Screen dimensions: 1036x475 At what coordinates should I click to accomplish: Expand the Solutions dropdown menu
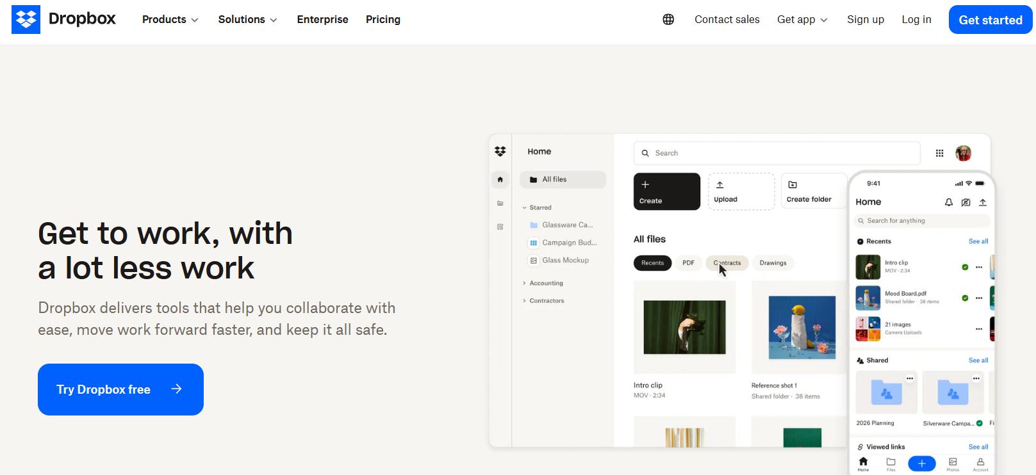click(x=247, y=20)
